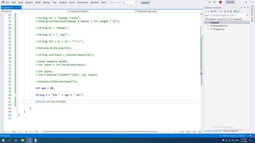Open the Window menu

tap(95, 2)
